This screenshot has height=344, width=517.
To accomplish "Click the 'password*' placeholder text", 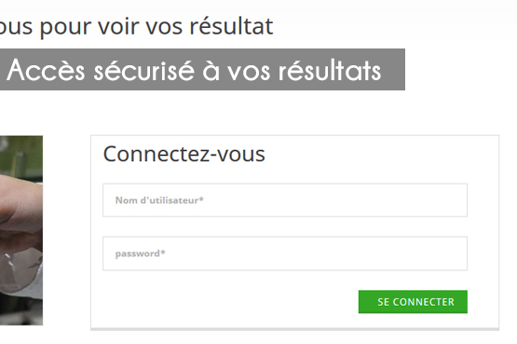I will pos(140,254).
